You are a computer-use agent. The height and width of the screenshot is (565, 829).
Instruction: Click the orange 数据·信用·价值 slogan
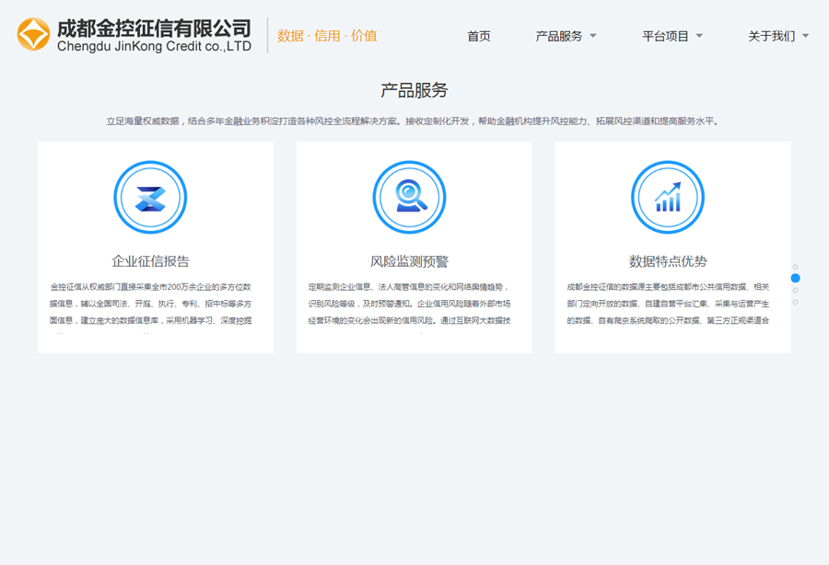[327, 36]
